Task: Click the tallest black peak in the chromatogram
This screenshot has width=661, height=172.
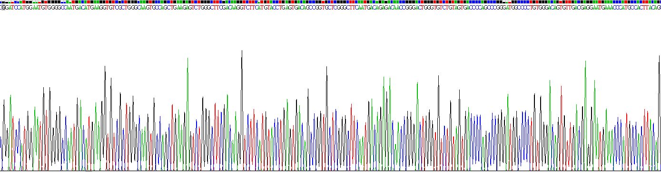Action: (x=242, y=110)
